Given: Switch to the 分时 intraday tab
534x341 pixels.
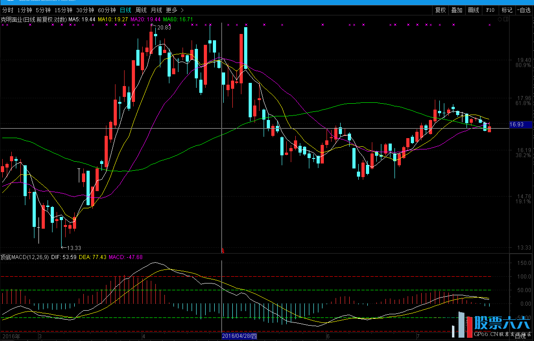Looking at the screenshot, I should click(x=8, y=10).
